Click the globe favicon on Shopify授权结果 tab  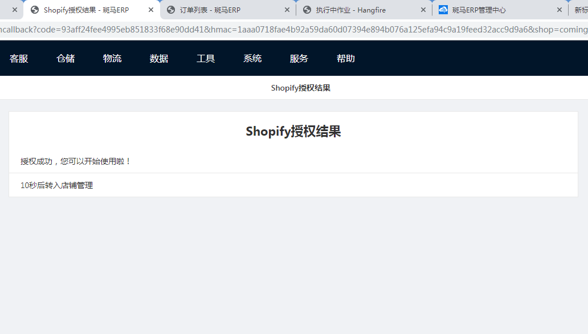pyautogui.click(x=35, y=10)
